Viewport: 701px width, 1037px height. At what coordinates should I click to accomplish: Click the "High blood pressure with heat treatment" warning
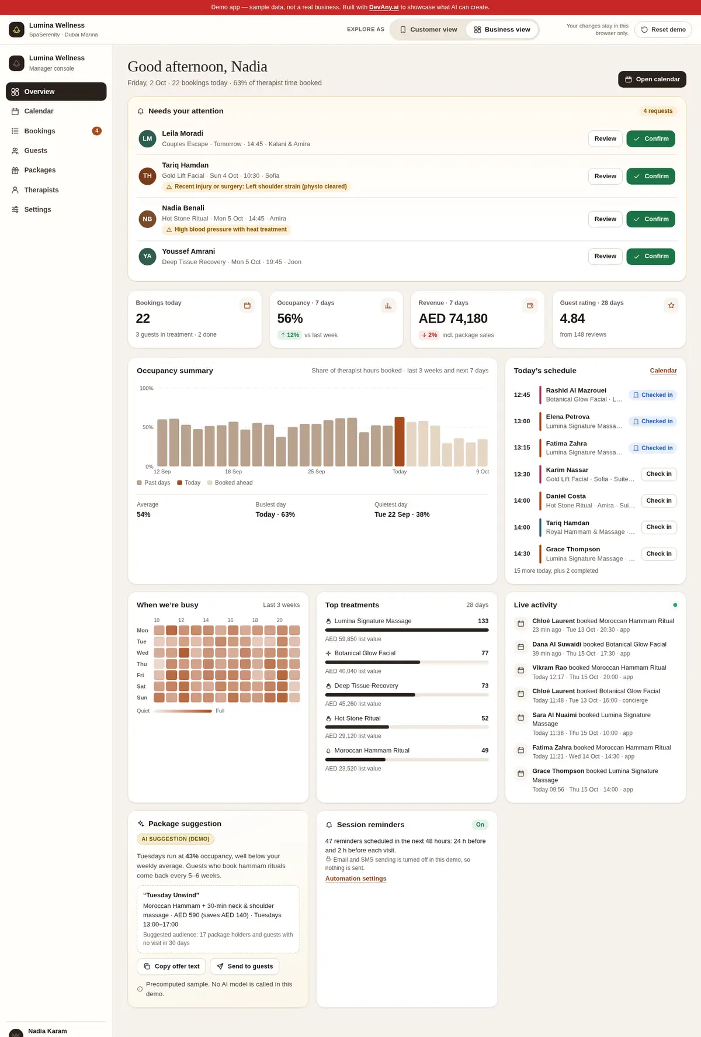pyautogui.click(x=227, y=230)
